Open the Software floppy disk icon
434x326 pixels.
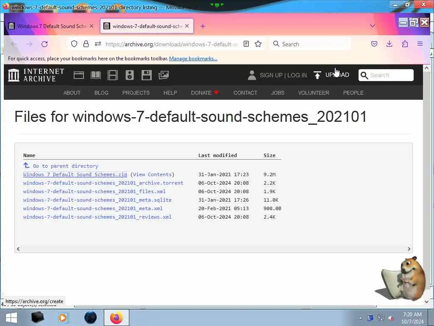146,75
